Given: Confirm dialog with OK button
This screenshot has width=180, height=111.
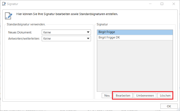Looking at the screenshot, I should (169, 106).
